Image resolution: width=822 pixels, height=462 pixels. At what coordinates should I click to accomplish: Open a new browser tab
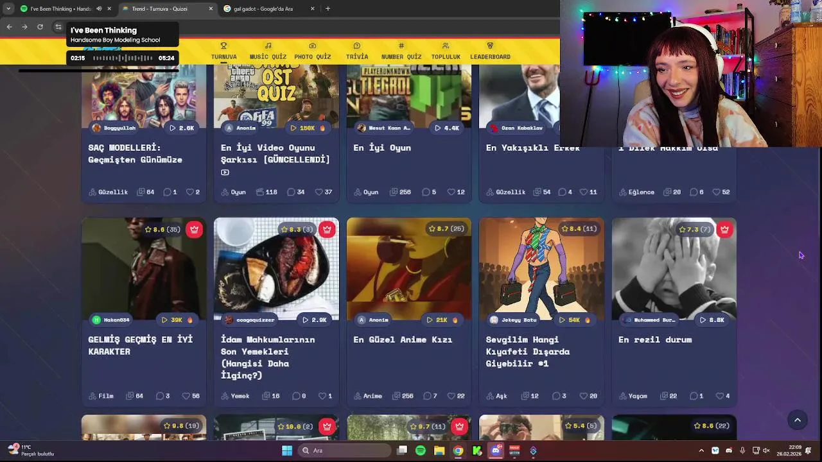tap(328, 9)
